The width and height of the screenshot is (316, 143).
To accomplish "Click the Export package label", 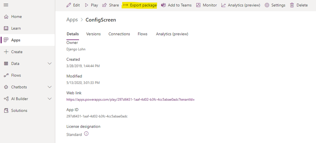I will pos(143,5).
